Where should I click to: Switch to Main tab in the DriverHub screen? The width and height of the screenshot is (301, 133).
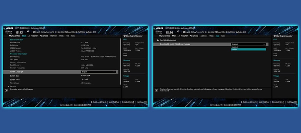[174, 36]
